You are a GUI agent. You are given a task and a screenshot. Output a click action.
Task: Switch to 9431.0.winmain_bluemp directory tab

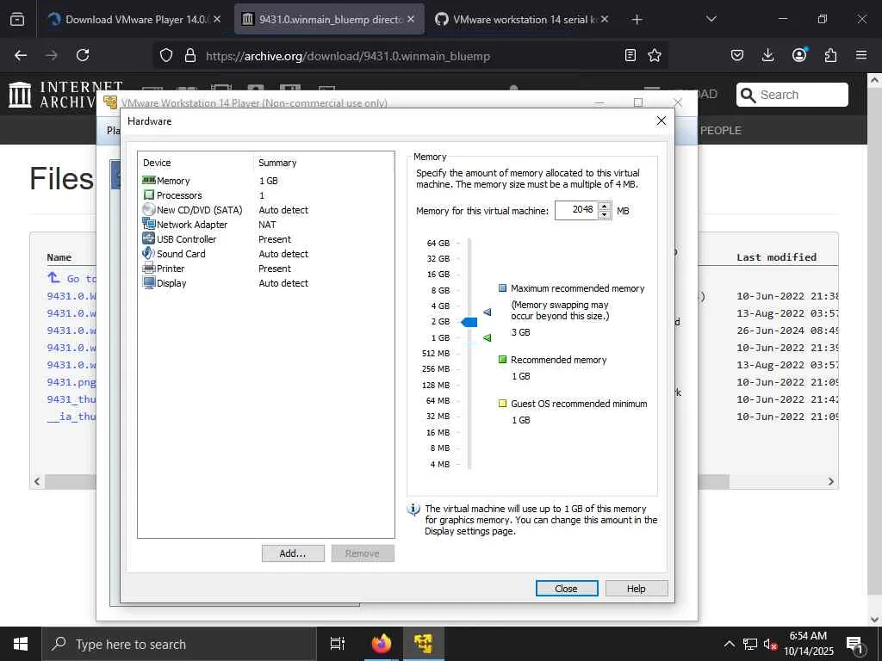coord(329,19)
